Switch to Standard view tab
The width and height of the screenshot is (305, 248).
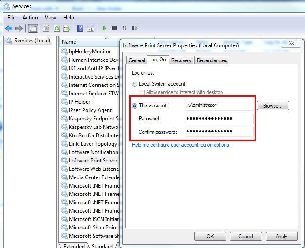point(102,245)
